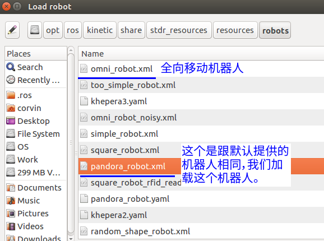Sort files by the Name column header
Viewport: 324px width, 241px height.
point(201,54)
